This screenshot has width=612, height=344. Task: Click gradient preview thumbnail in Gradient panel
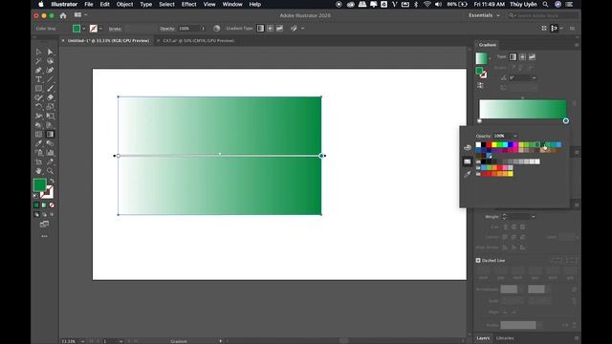(x=481, y=58)
